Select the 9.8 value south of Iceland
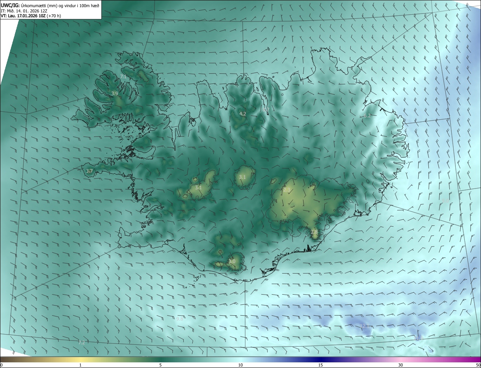Image resolution: width=481 pixels, height=368 pixels. tap(180, 319)
